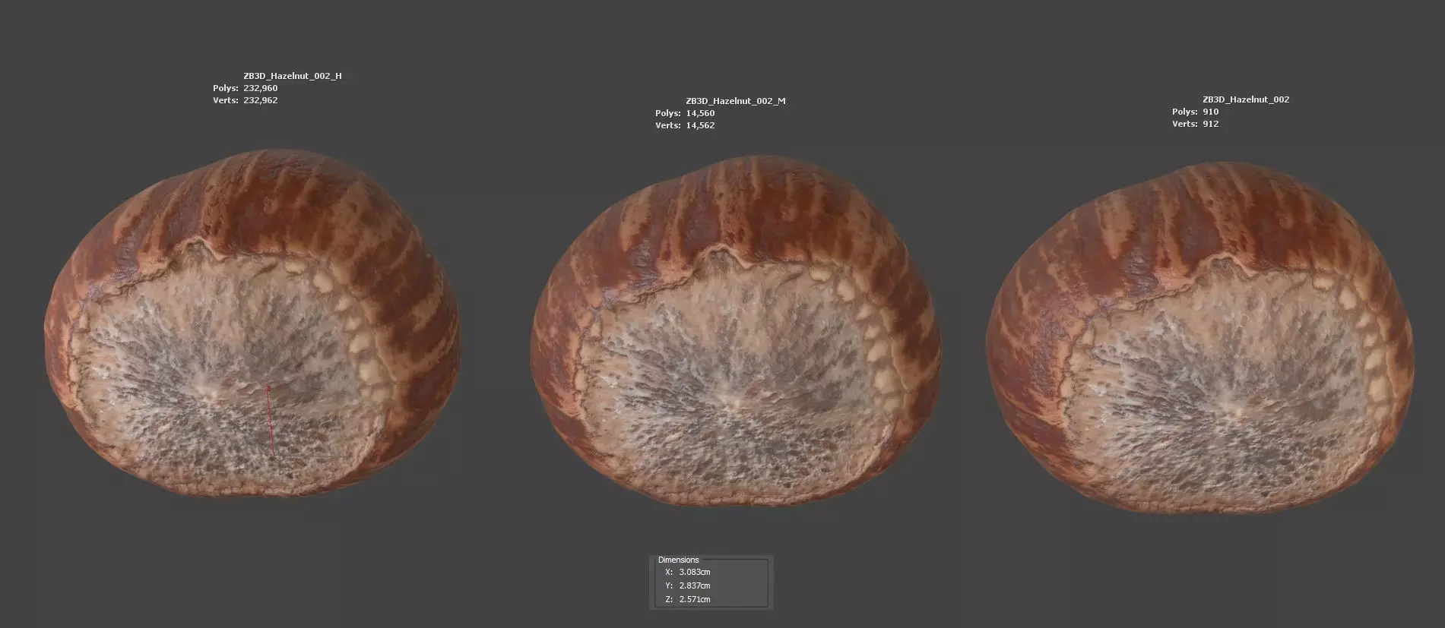Select the ZB3D_Hazelnut_002_H model label
1445x628 pixels.
point(292,76)
